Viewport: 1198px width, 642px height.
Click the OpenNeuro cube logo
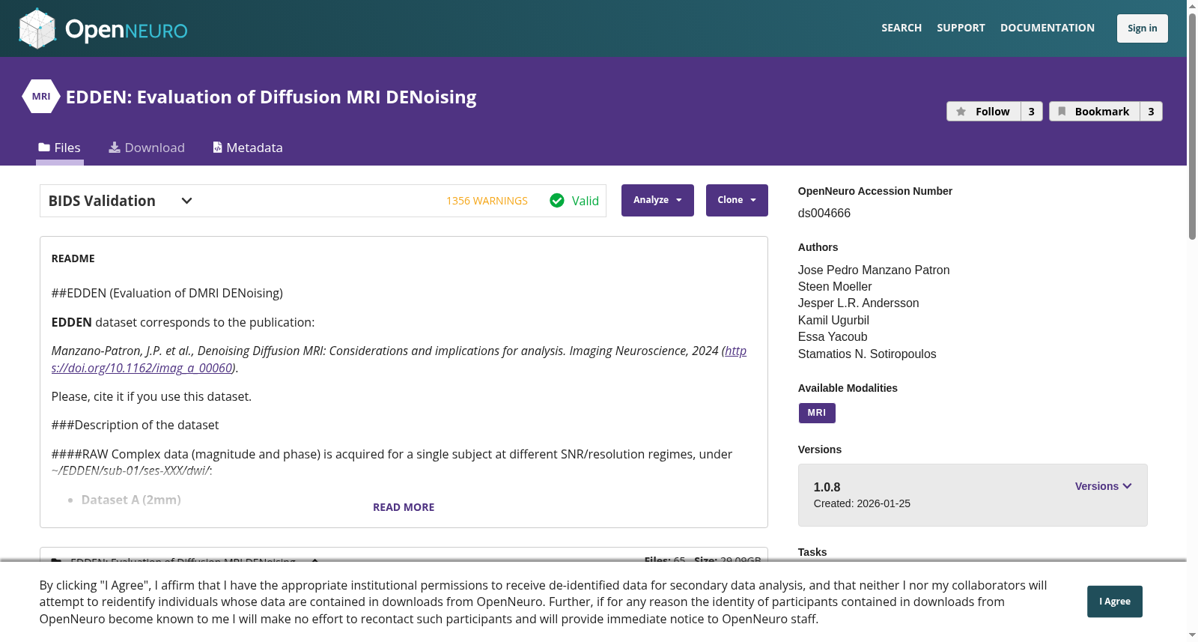(x=37, y=28)
